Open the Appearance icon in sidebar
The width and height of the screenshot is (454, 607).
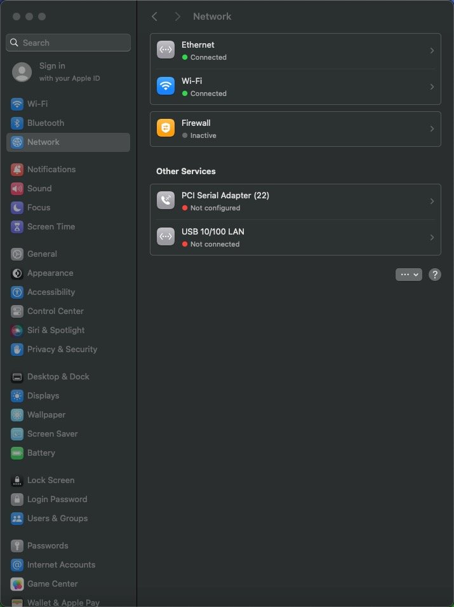pos(17,273)
